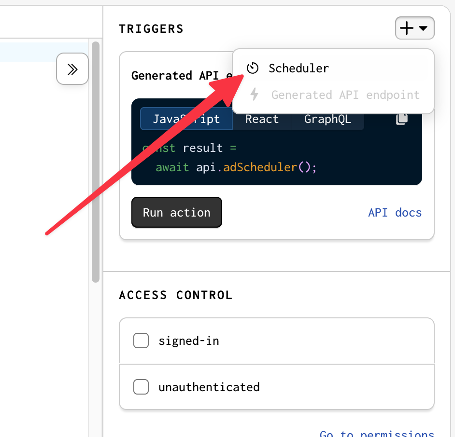The height and width of the screenshot is (437, 455).
Task: Click the double-chevron panel toggle button
Action: point(72,69)
